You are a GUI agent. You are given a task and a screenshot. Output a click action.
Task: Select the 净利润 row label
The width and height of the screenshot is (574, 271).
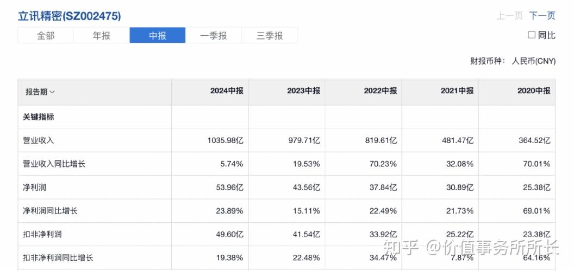(x=34, y=188)
